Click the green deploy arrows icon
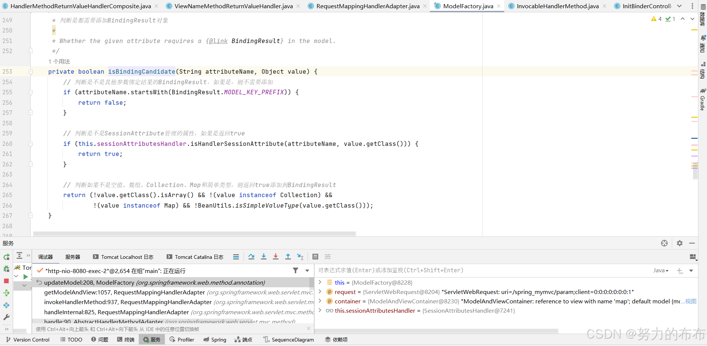 point(6,293)
